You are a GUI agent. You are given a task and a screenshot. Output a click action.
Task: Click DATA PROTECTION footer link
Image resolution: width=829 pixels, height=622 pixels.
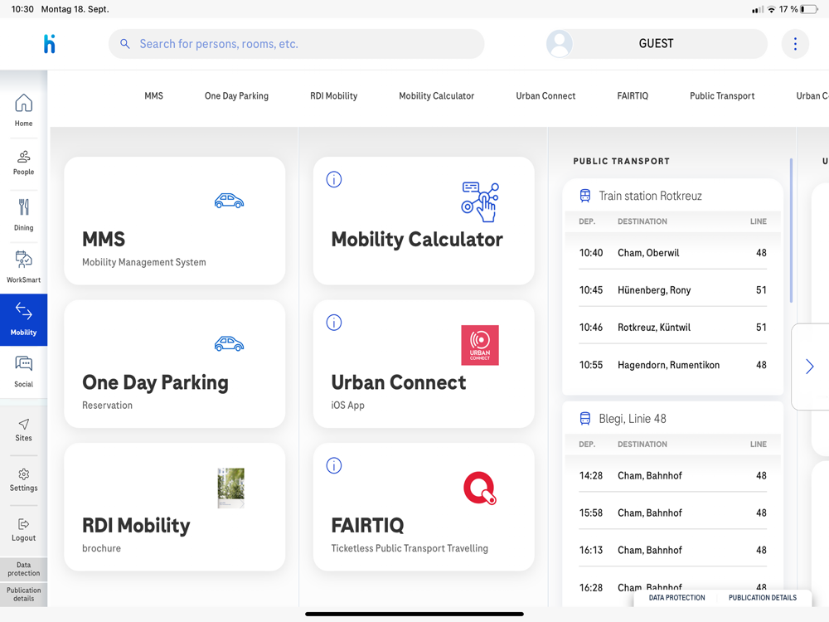click(x=676, y=598)
